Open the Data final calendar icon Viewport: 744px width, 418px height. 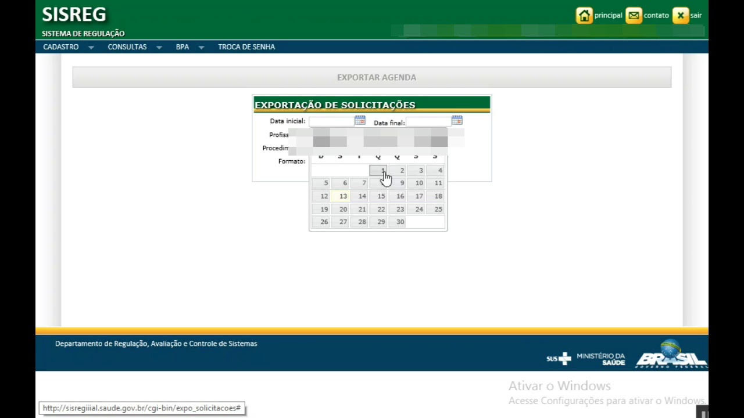pos(457,120)
